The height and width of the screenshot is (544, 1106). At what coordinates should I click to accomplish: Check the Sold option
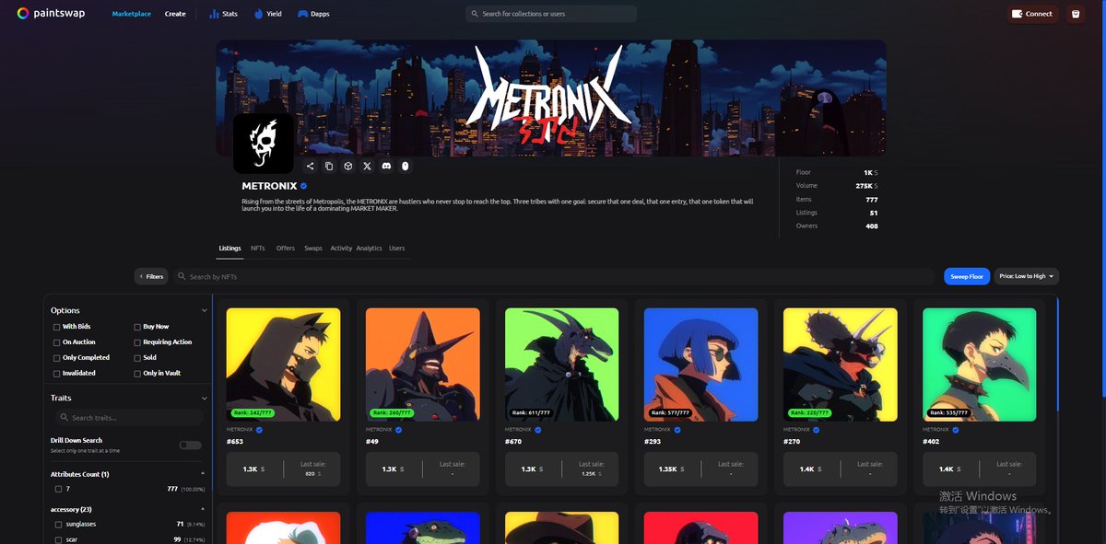click(138, 358)
